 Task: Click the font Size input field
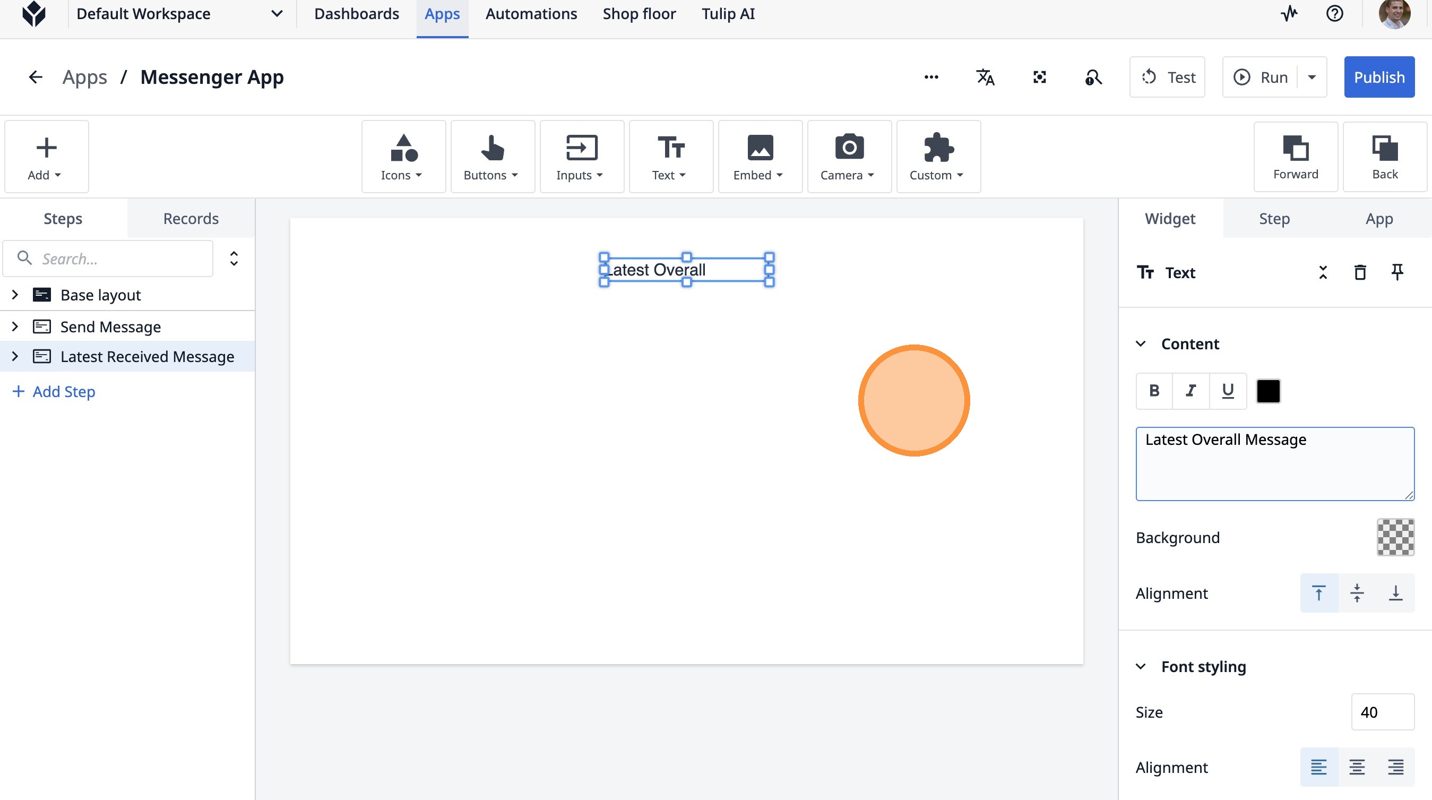(x=1382, y=712)
